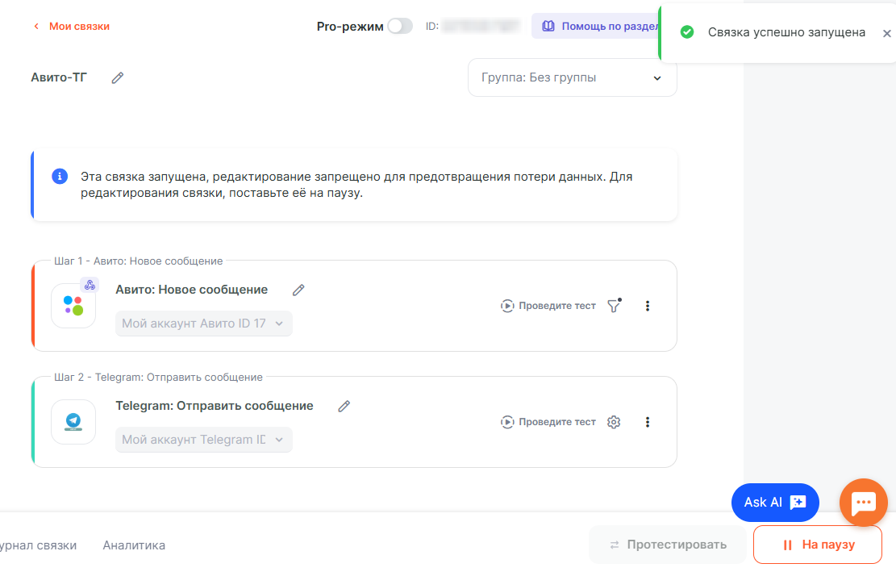
Task: Open the filter icon on the Авито step
Action: [614, 306]
